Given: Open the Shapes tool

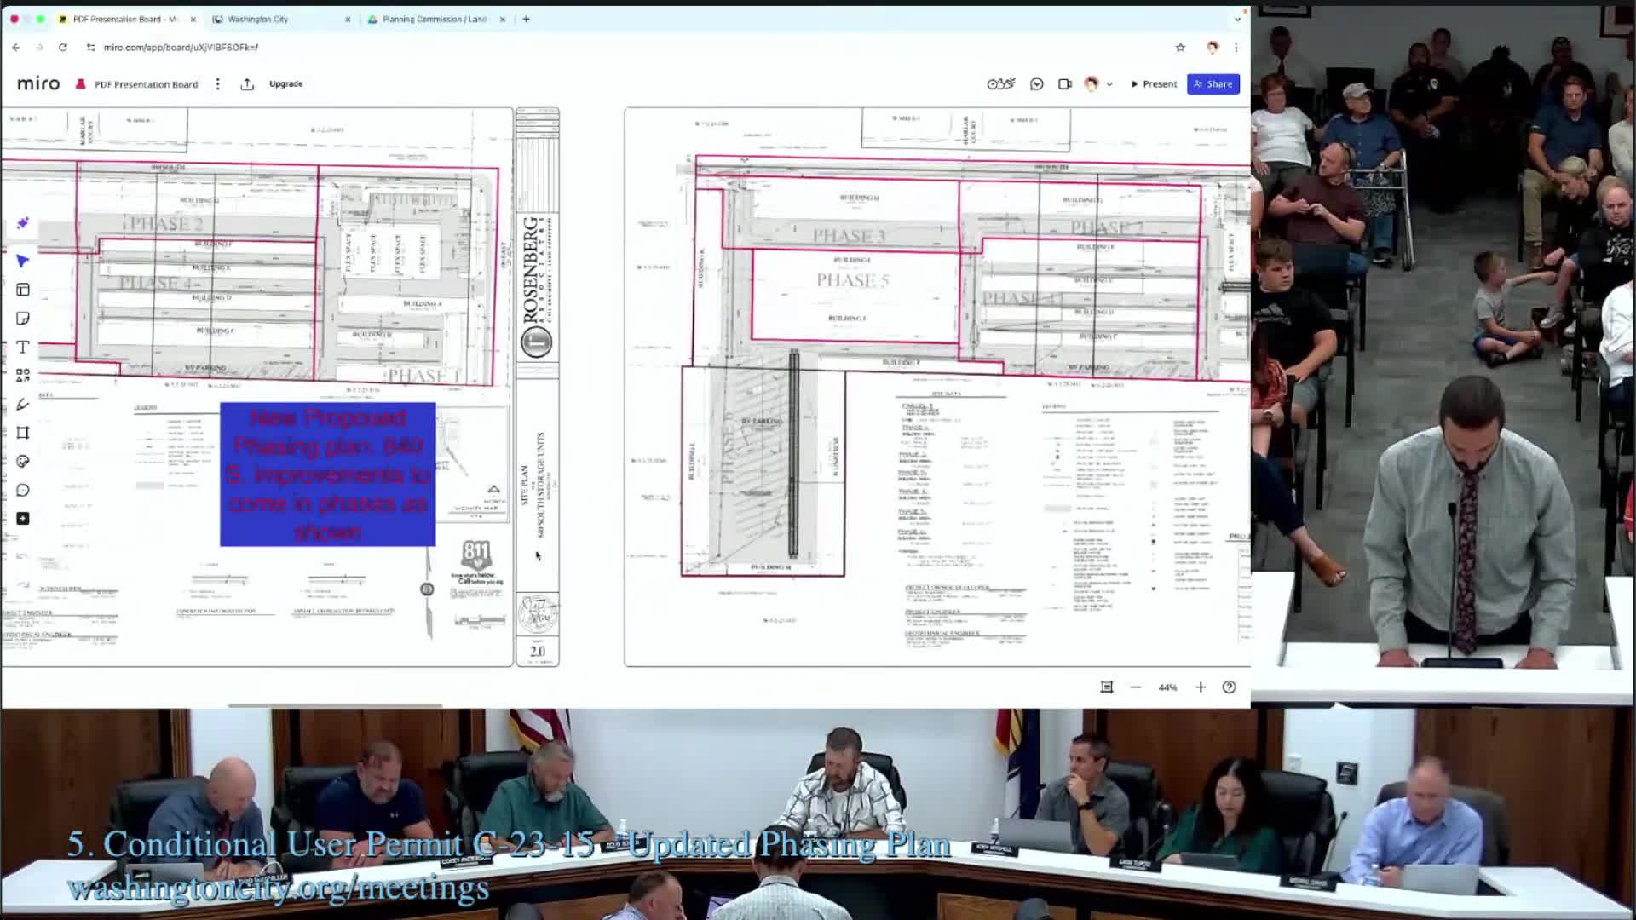Looking at the screenshot, I should (x=23, y=375).
